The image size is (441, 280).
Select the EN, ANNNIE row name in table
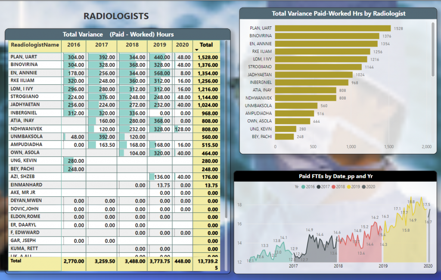[x=24, y=73]
